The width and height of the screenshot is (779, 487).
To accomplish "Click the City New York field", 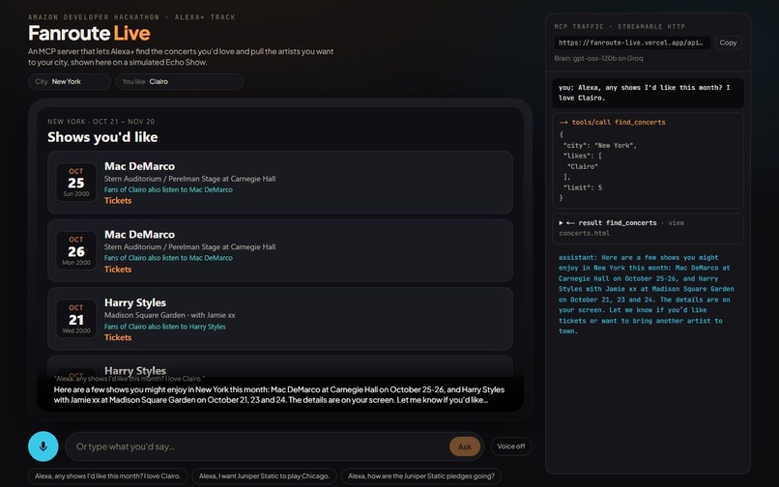I will tap(69, 81).
